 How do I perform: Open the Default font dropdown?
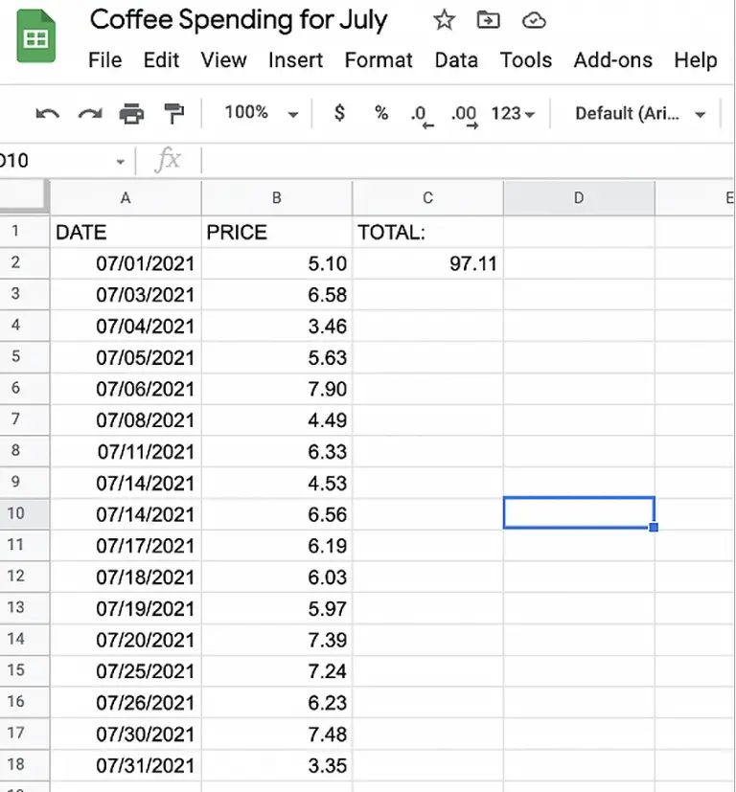[x=636, y=112]
